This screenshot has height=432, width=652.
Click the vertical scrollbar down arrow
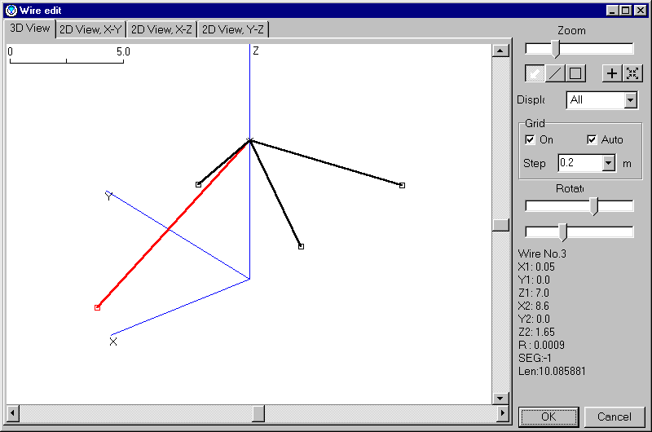[x=500, y=398]
